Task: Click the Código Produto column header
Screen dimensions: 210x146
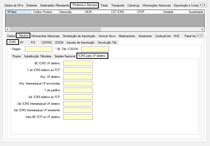Action: tap(45, 12)
